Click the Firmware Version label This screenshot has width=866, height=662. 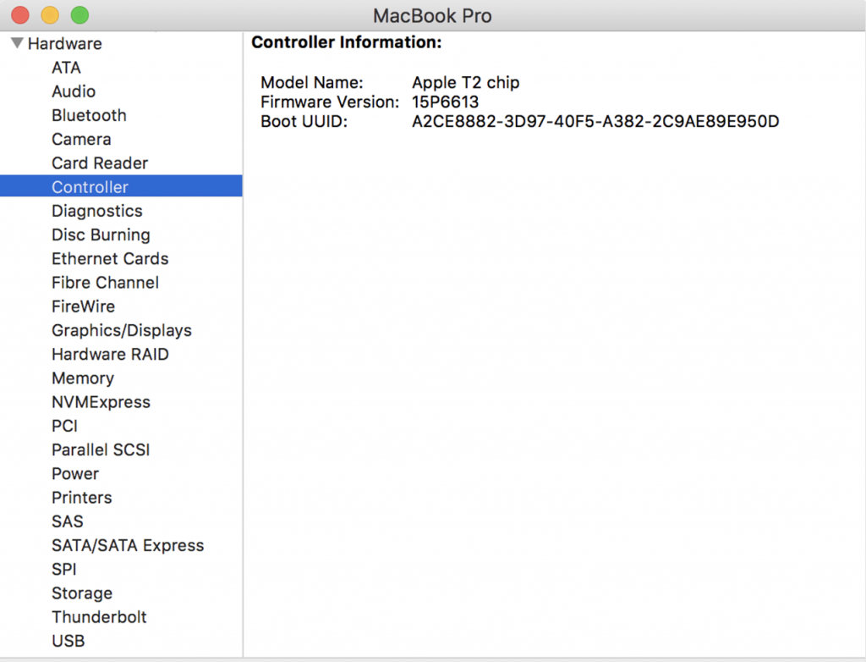click(x=330, y=102)
